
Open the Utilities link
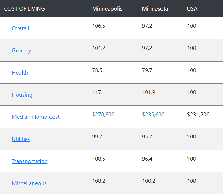(21, 139)
